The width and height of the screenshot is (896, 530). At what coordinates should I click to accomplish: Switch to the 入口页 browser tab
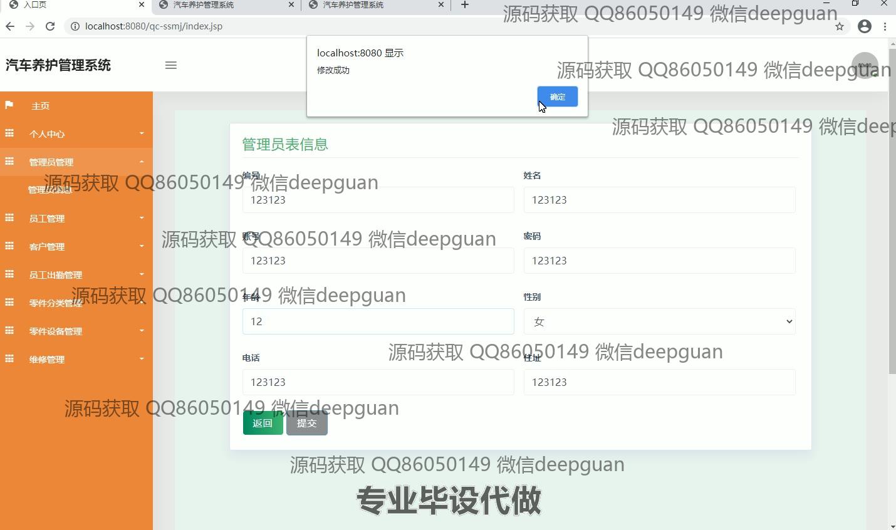click(x=69, y=5)
